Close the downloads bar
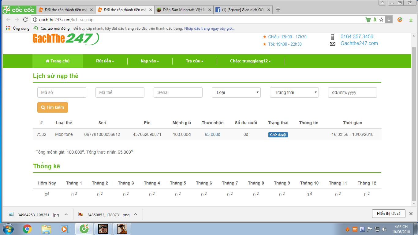Viewport: 418px width, 235px height. tap(411, 214)
